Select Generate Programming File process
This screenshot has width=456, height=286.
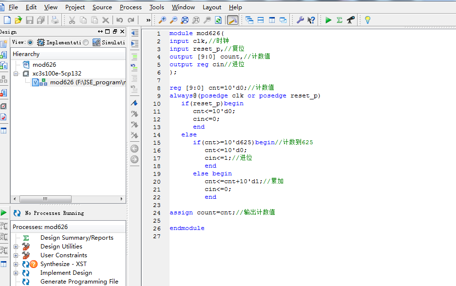(x=79, y=282)
